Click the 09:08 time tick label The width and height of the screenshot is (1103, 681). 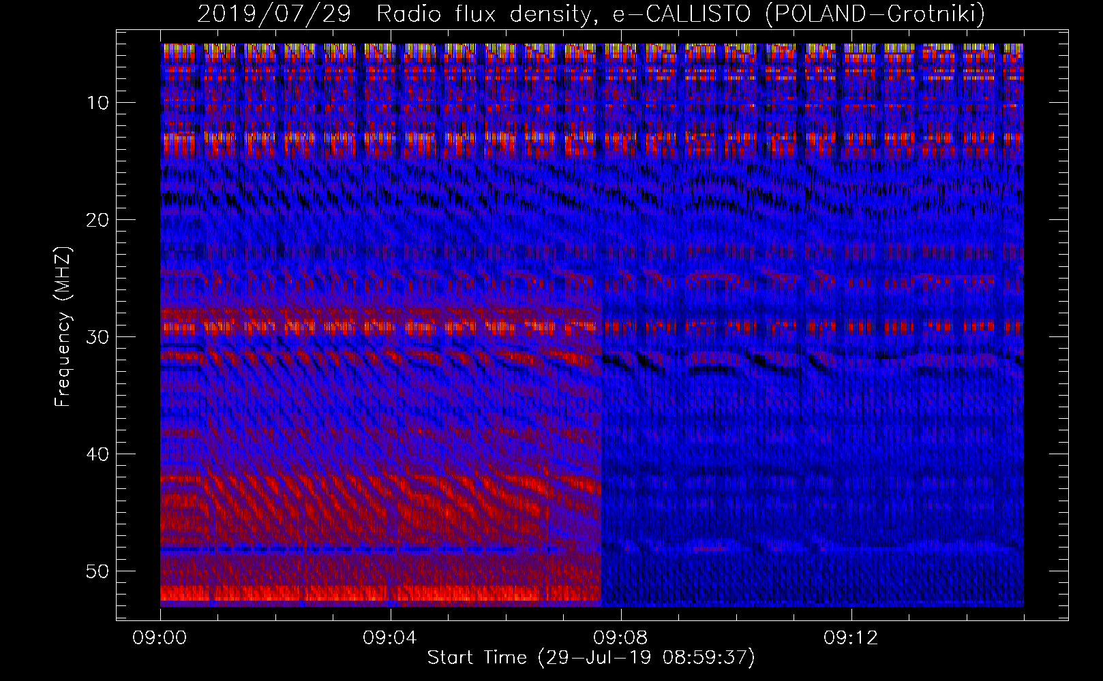point(621,638)
